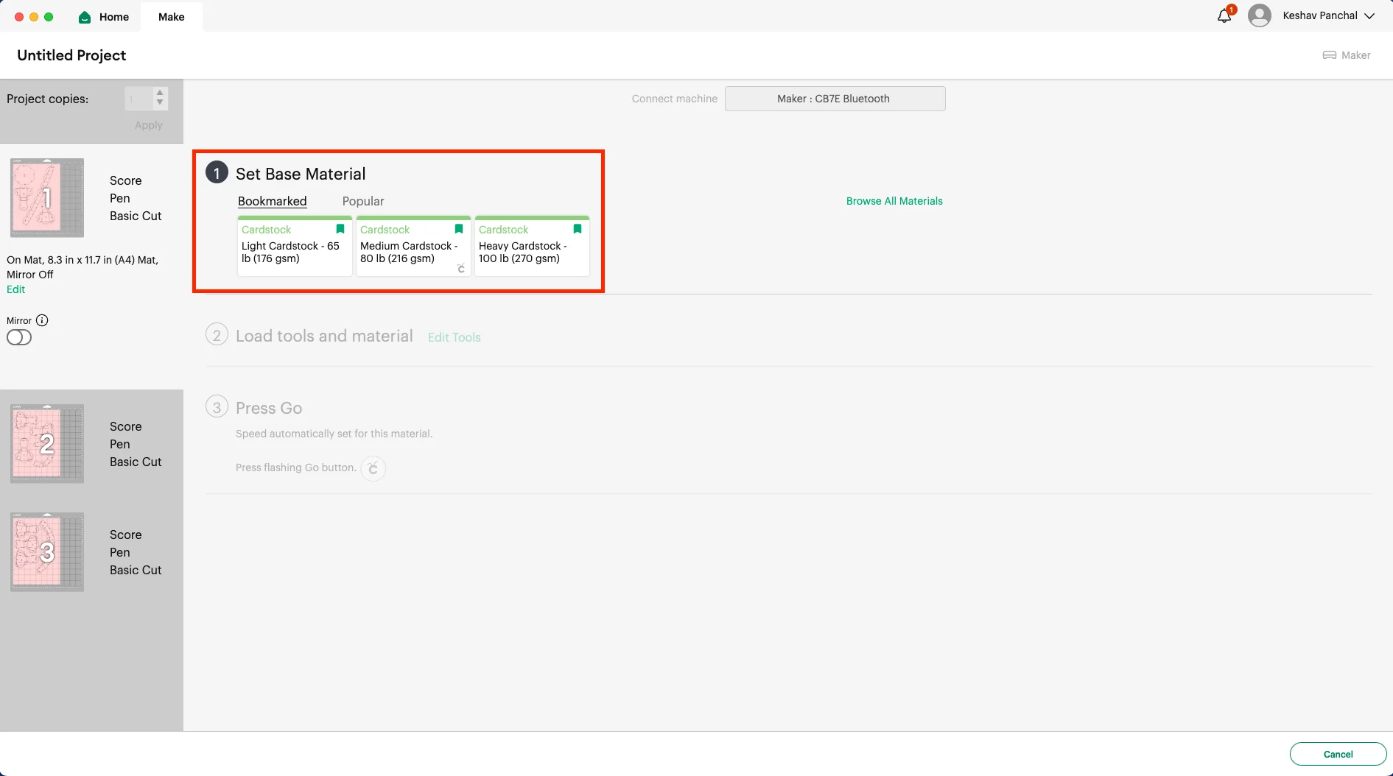Click the Cricut Go button icon
1393x776 pixels.
coord(373,468)
